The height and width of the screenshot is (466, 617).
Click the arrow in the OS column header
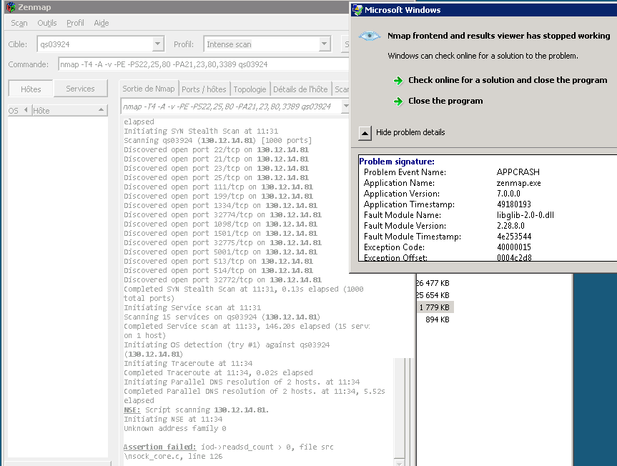coord(26,111)
